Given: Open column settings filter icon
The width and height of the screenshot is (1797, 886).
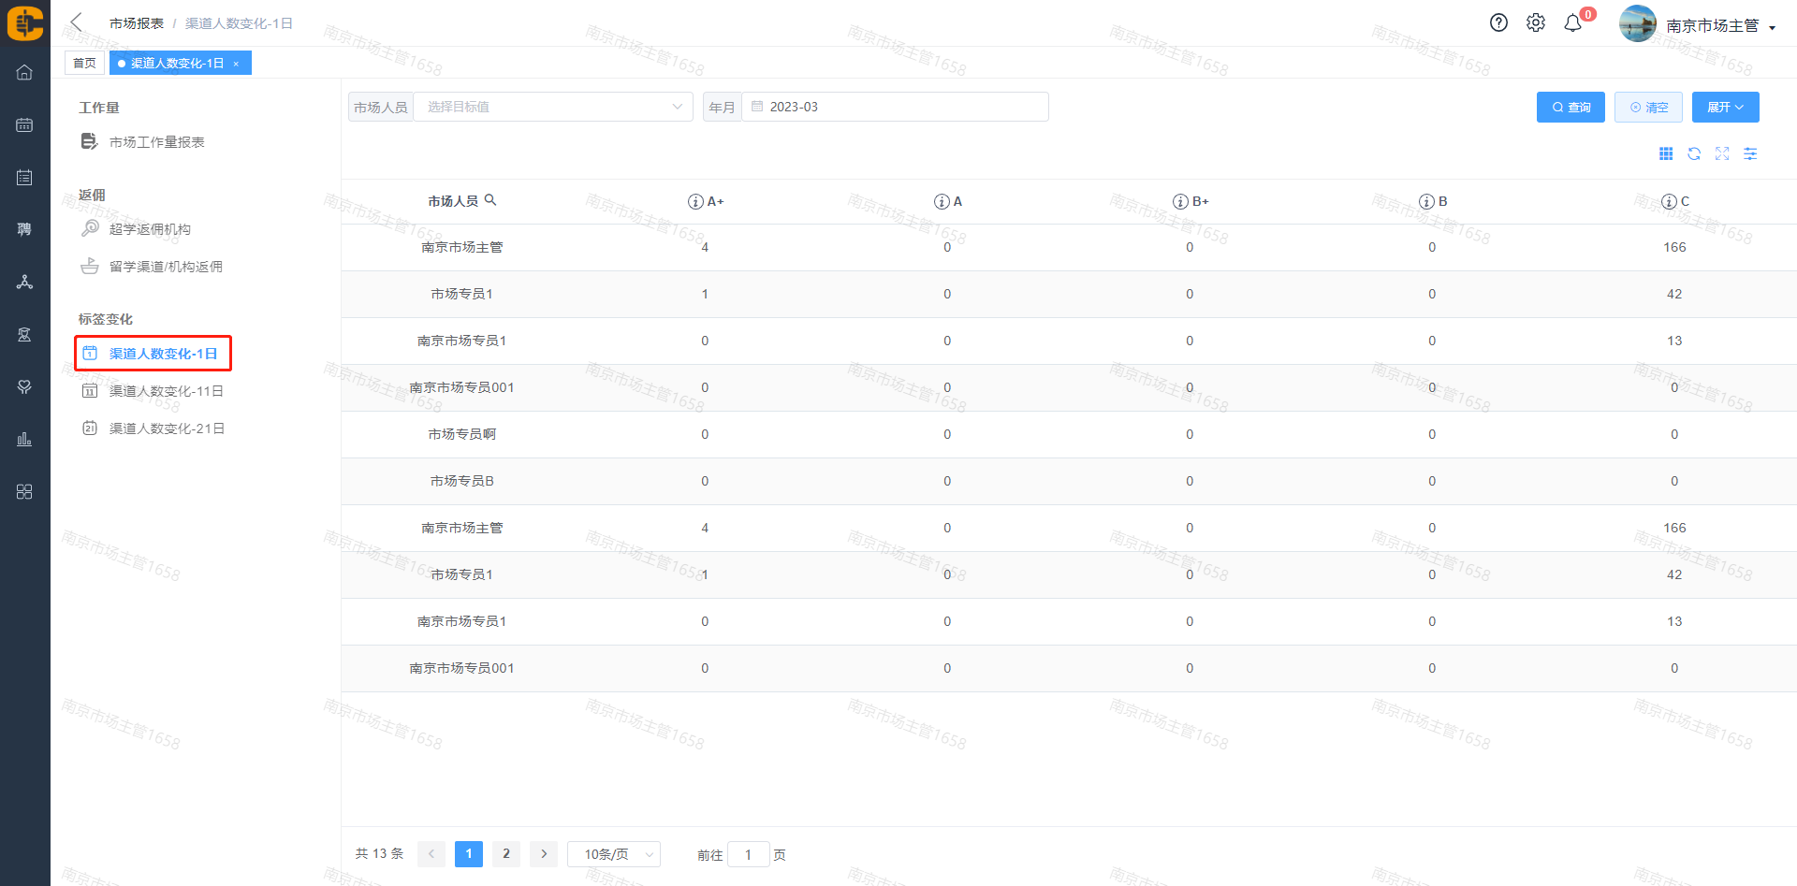Looking at the screenshot, I should [x=1750, y=153].
